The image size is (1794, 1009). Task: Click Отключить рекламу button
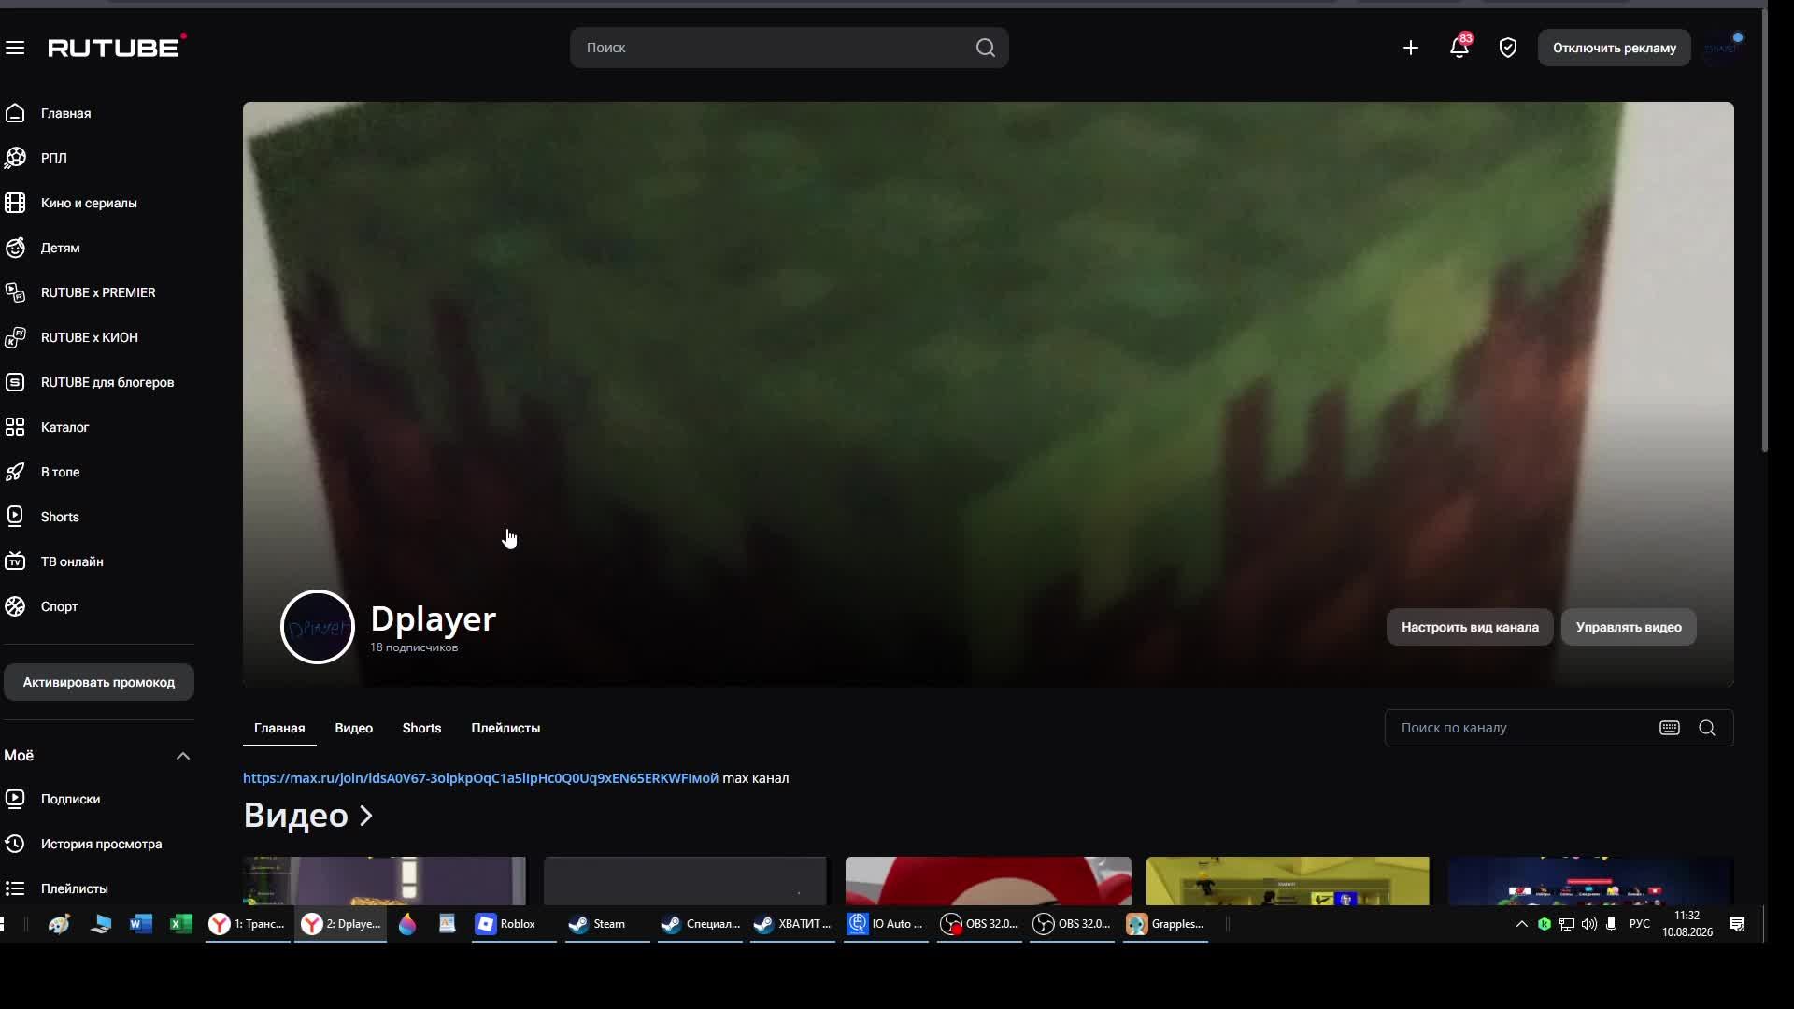(x=1615, y=48)
